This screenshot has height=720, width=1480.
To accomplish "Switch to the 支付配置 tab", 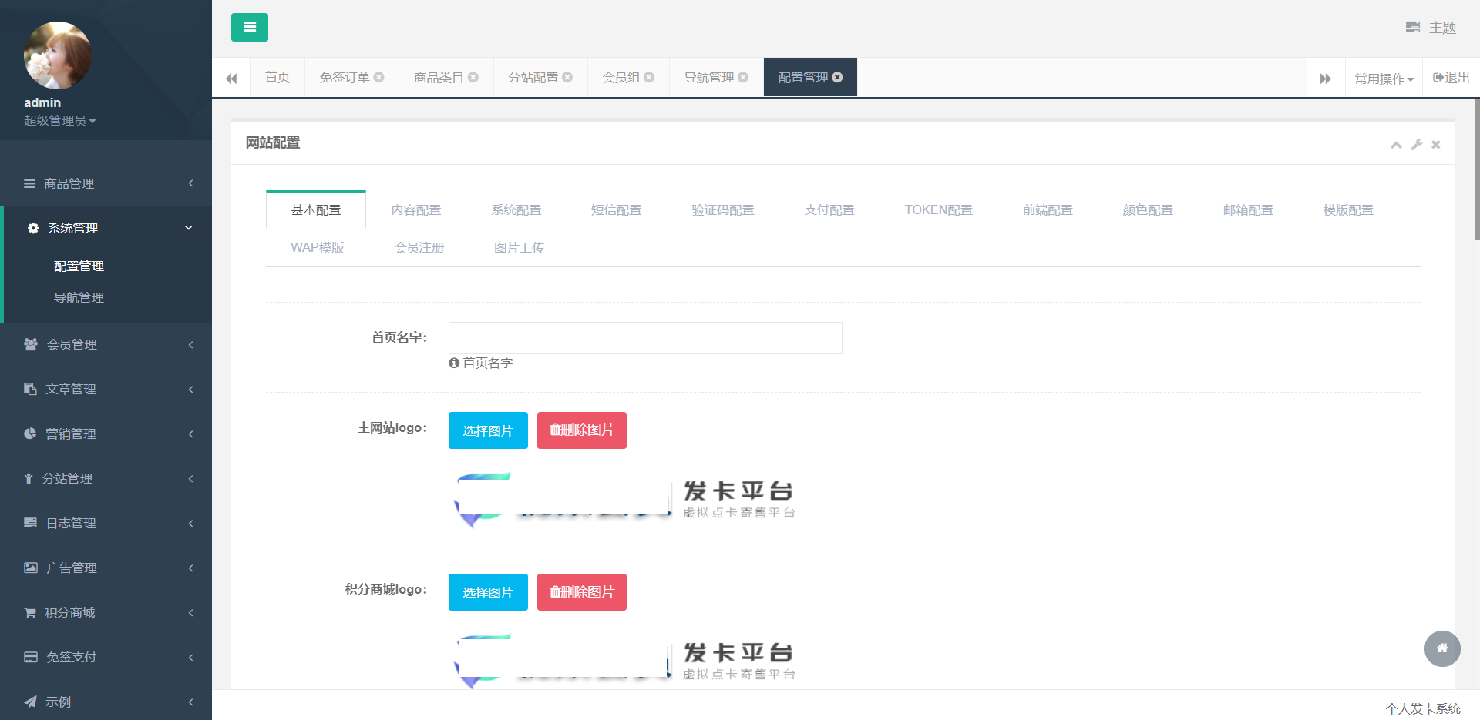I will click(829, 209).
